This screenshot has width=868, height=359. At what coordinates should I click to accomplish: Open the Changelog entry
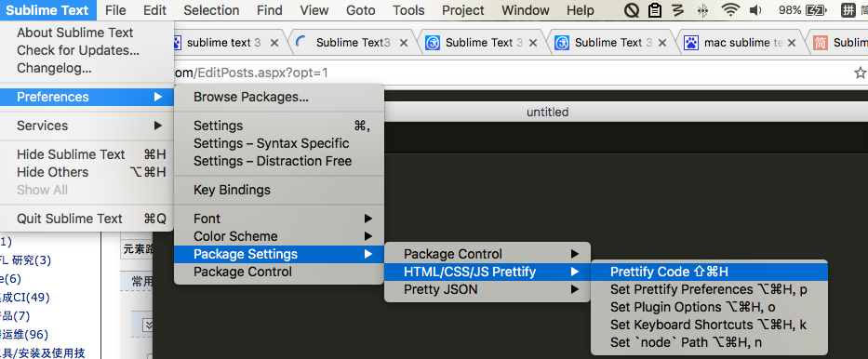tap(87, 68)
